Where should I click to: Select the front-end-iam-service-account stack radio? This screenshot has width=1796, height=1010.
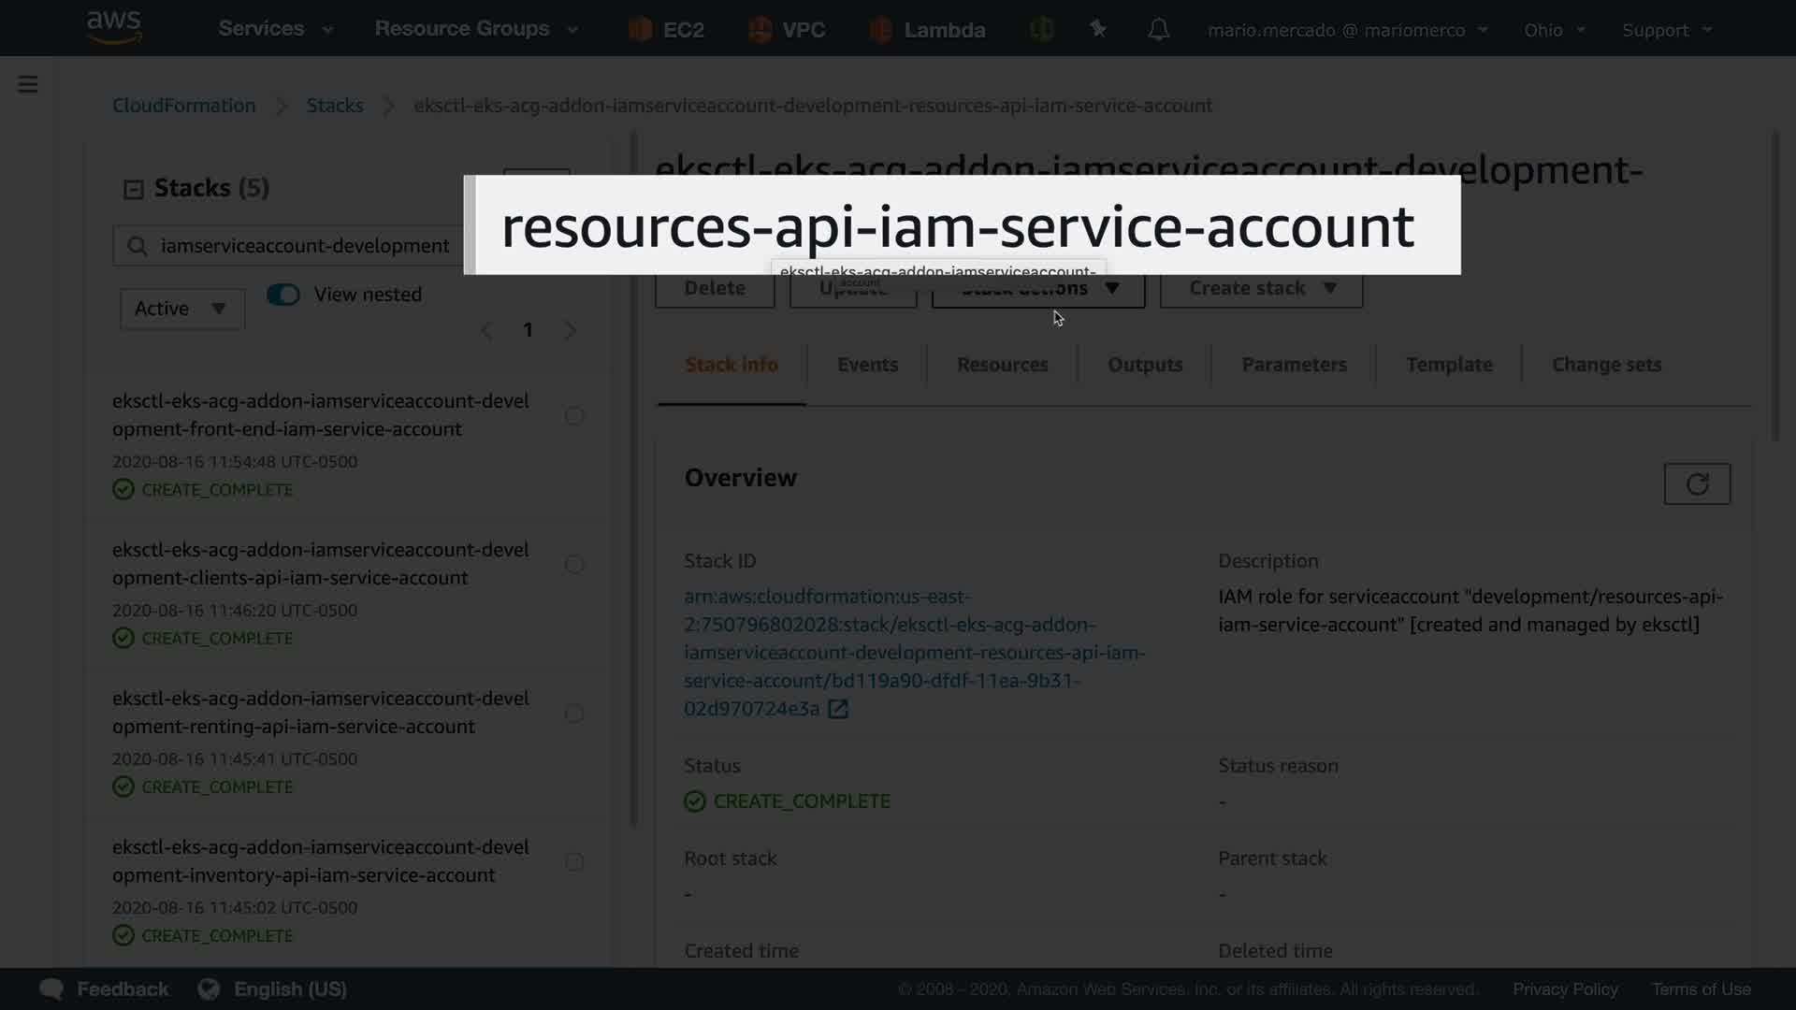click(574, 416)
